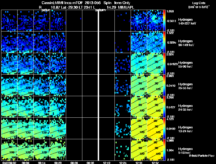Click the color scale bar for 13-24 keV
The image size is (216, 164).
(164, 128)
